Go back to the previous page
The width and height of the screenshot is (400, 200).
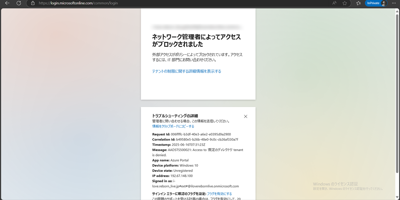7,3
